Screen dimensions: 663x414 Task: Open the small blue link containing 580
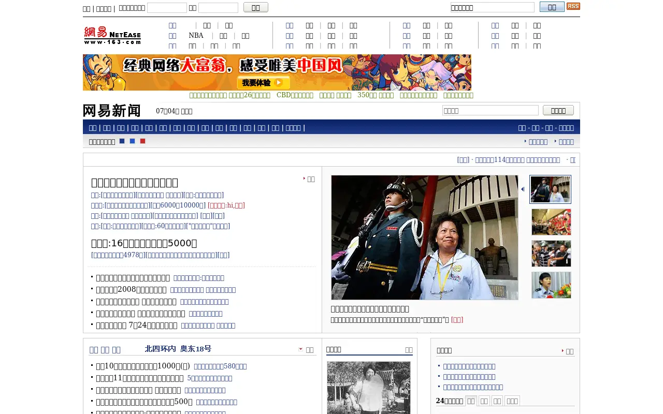pyautogui.click(x=220, y=366)
